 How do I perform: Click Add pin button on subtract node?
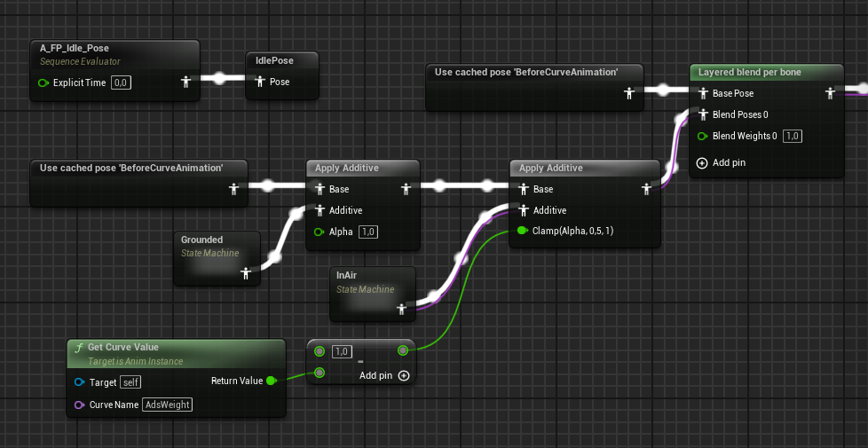384,375
